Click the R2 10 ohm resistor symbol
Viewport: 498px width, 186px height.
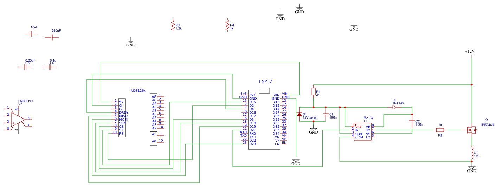pos(440,130)
